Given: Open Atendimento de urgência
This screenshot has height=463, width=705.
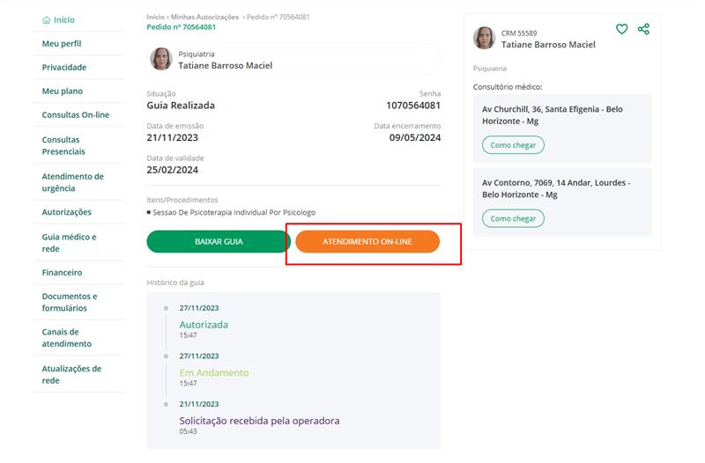Looking at the screenshot, I should coord(73,182).
